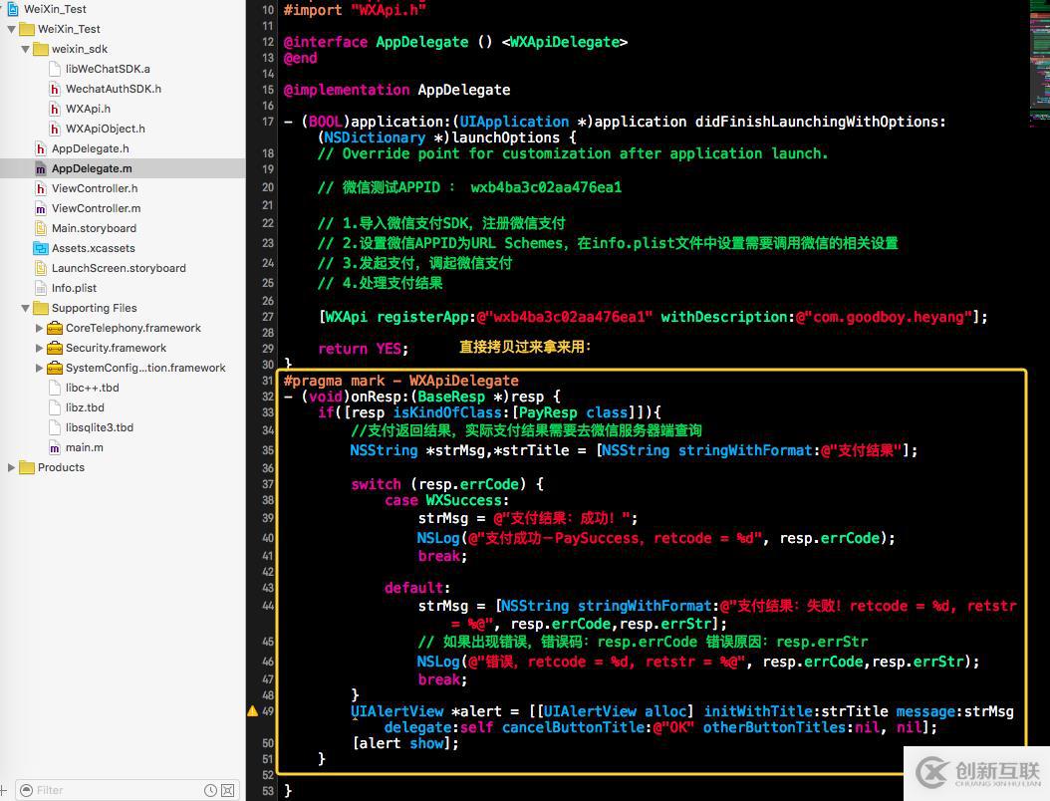Viewport: 1050px width, 801px height.
Task: Open LaunchScreen.storyboard
Action: point(119,269)
